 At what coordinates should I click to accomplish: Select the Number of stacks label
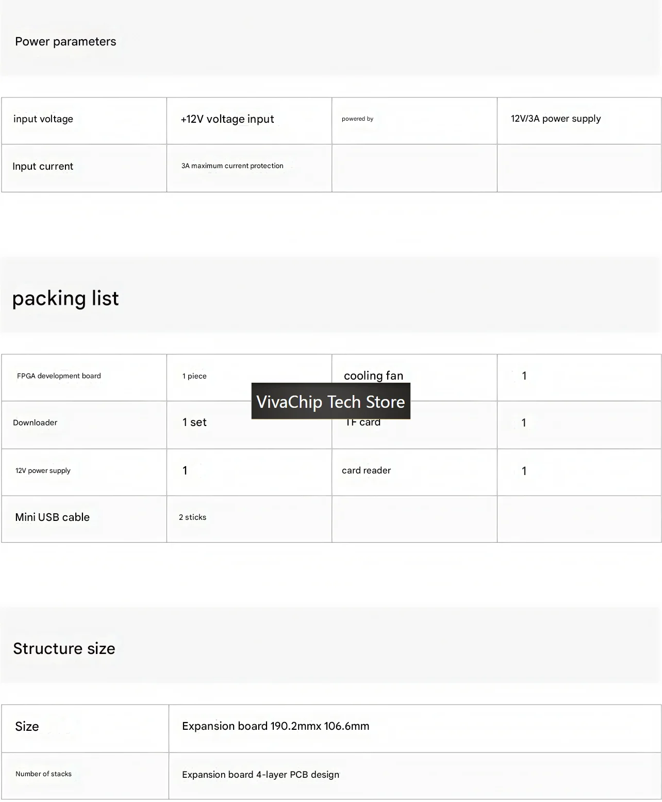(x=43, y=774)
